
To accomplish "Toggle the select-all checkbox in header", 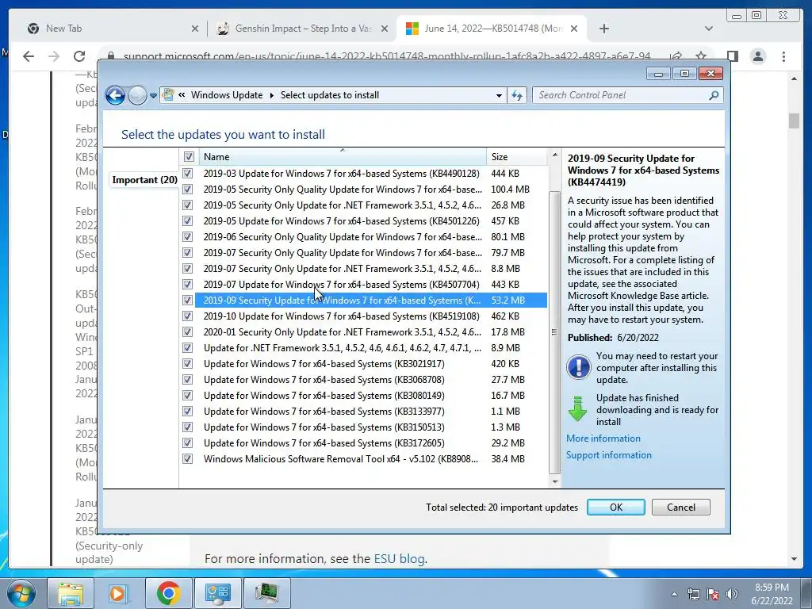I will tap(189, 156).
